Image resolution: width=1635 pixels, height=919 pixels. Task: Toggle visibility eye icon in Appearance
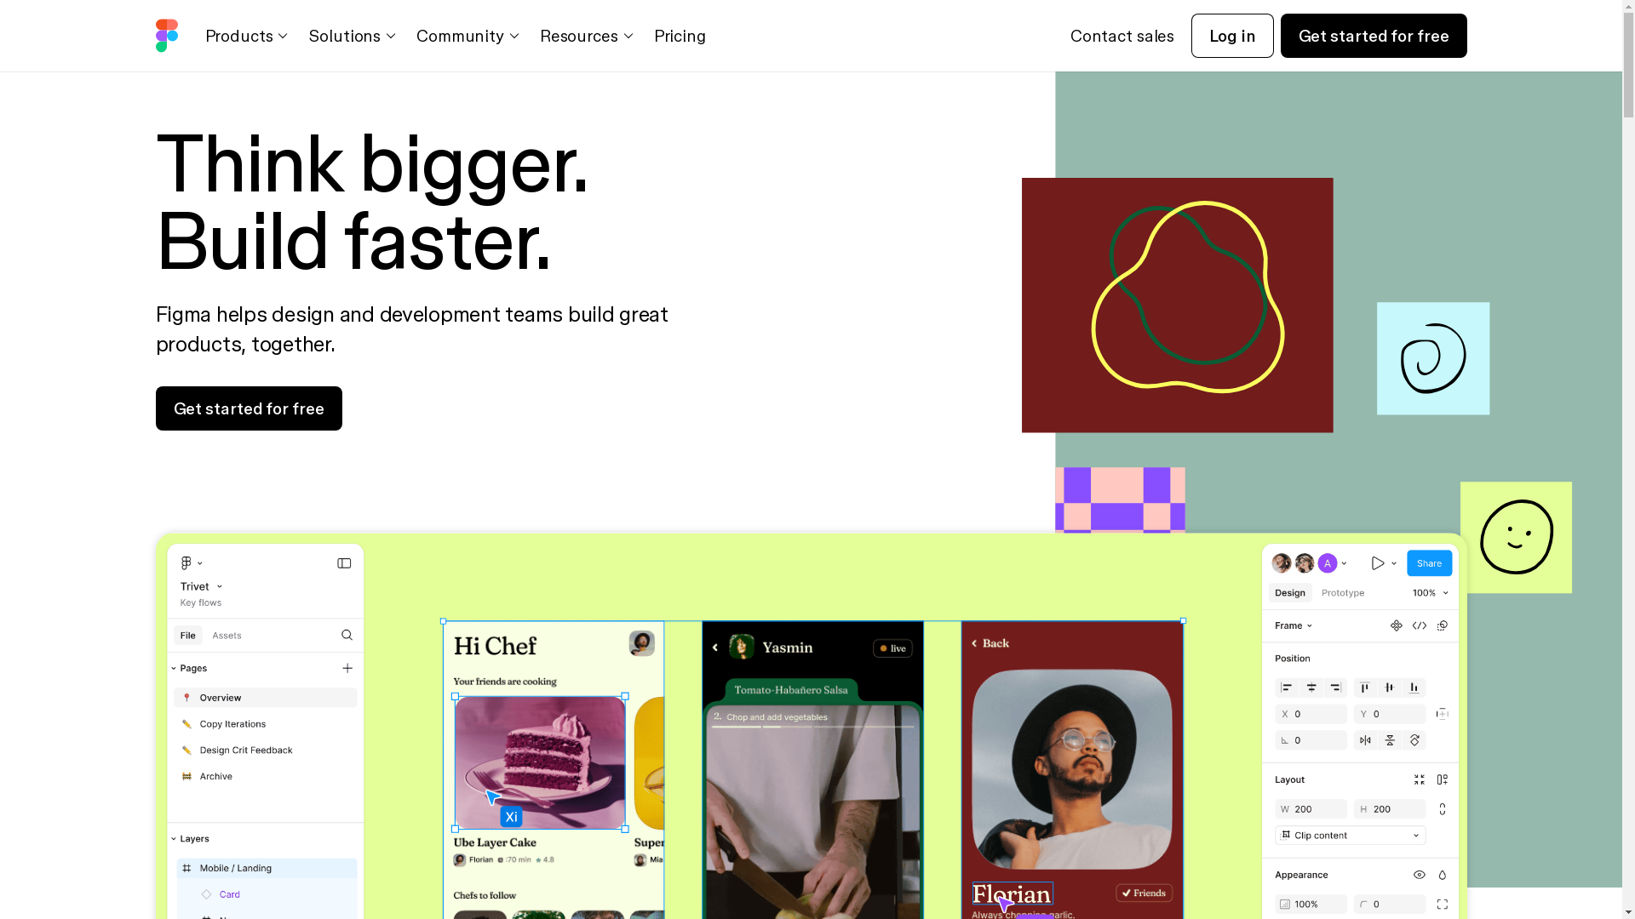click(1418, 874)
